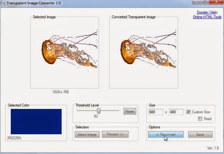The width and height of the screenshot is (224, 154).
Task: Uncheck the Custom Size checkbox
Action: (x=189, y=112)
